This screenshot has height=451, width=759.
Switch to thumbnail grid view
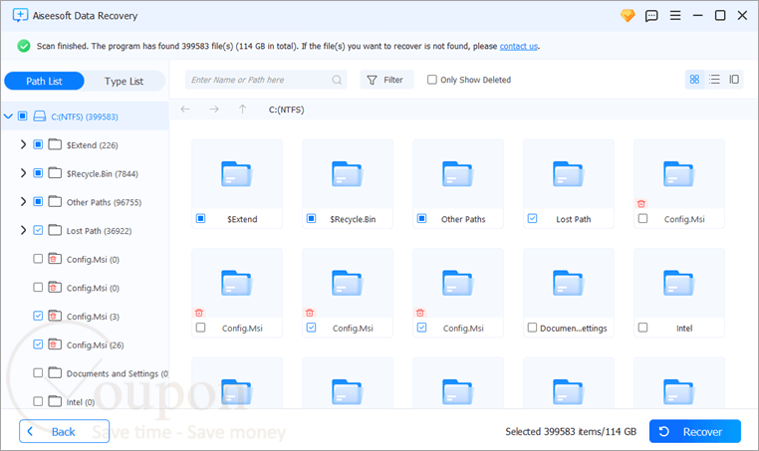[x=694, y=80]
